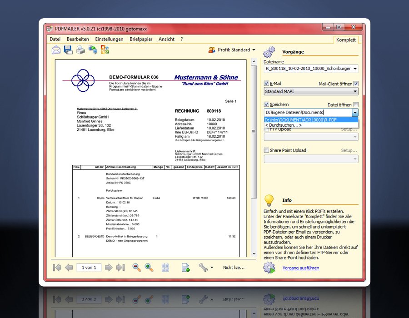Viewport: 409px width, 318px height.
Task: Click the Info light bulb icon
Action: coord(269,200)
